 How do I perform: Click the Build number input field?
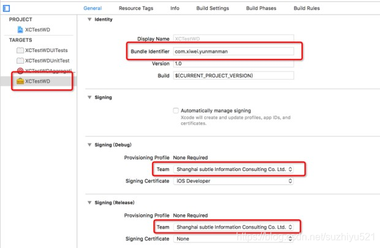(234, 75)
